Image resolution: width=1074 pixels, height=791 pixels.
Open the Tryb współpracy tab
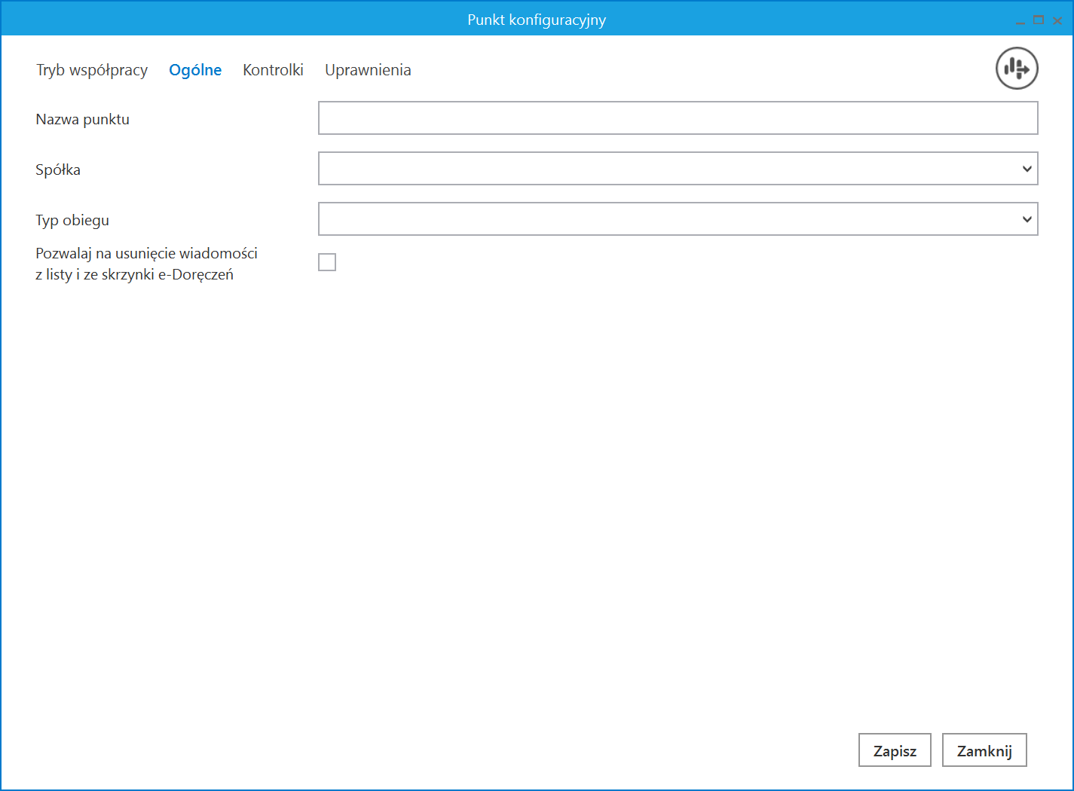[92, 70]
